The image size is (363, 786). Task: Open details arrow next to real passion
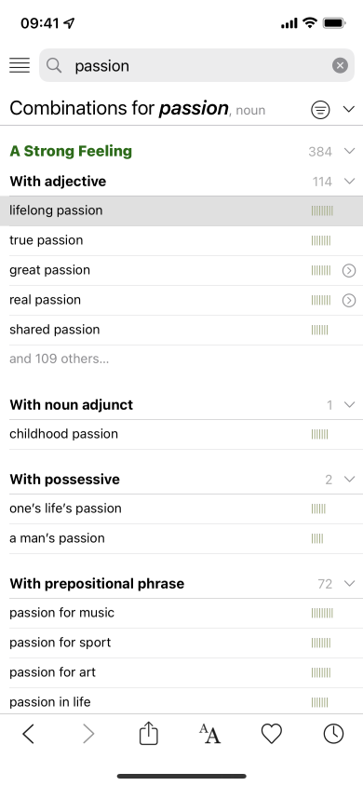(349, 300)
